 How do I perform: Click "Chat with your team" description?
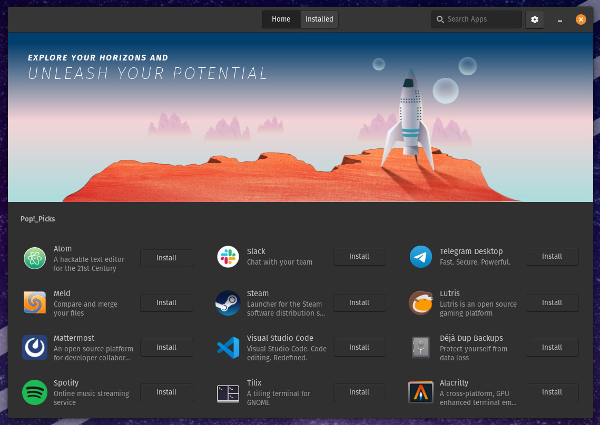coord(280,262)
